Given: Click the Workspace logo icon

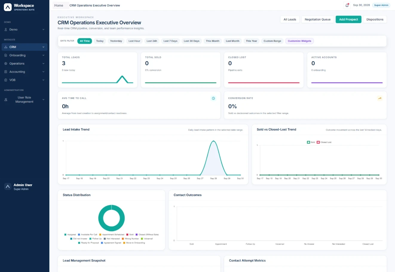Looking at the screenshot, I should pyautogui.click(x=8, y=7).
